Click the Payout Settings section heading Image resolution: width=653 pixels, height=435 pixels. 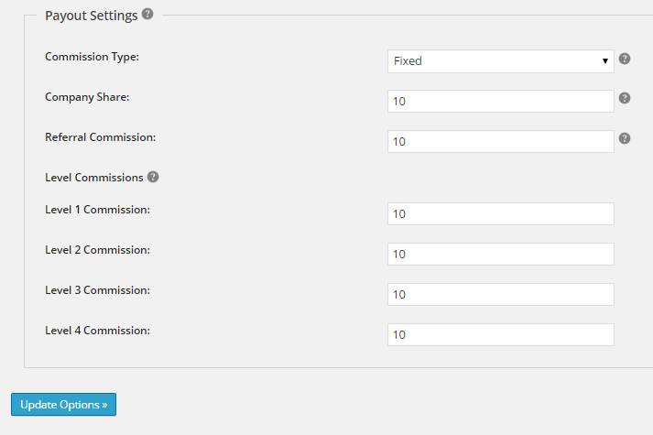pyautogui.click(x=92, y=16)
